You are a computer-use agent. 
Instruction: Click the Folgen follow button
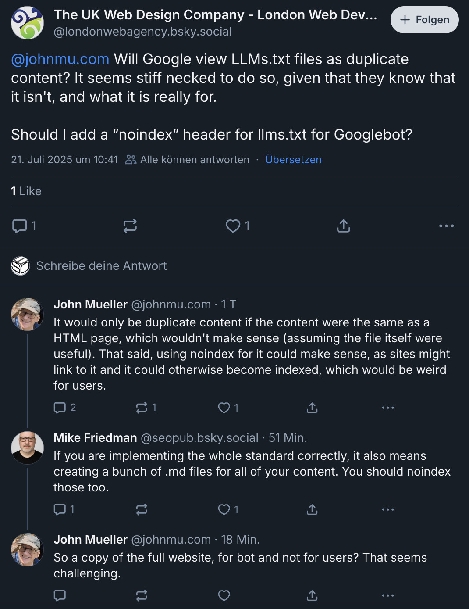424,20
